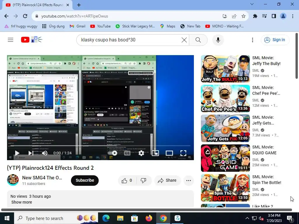This screenshot has width=299, height=224.
Task: Open Windows notification center
Action: click(x=290, y=218)
